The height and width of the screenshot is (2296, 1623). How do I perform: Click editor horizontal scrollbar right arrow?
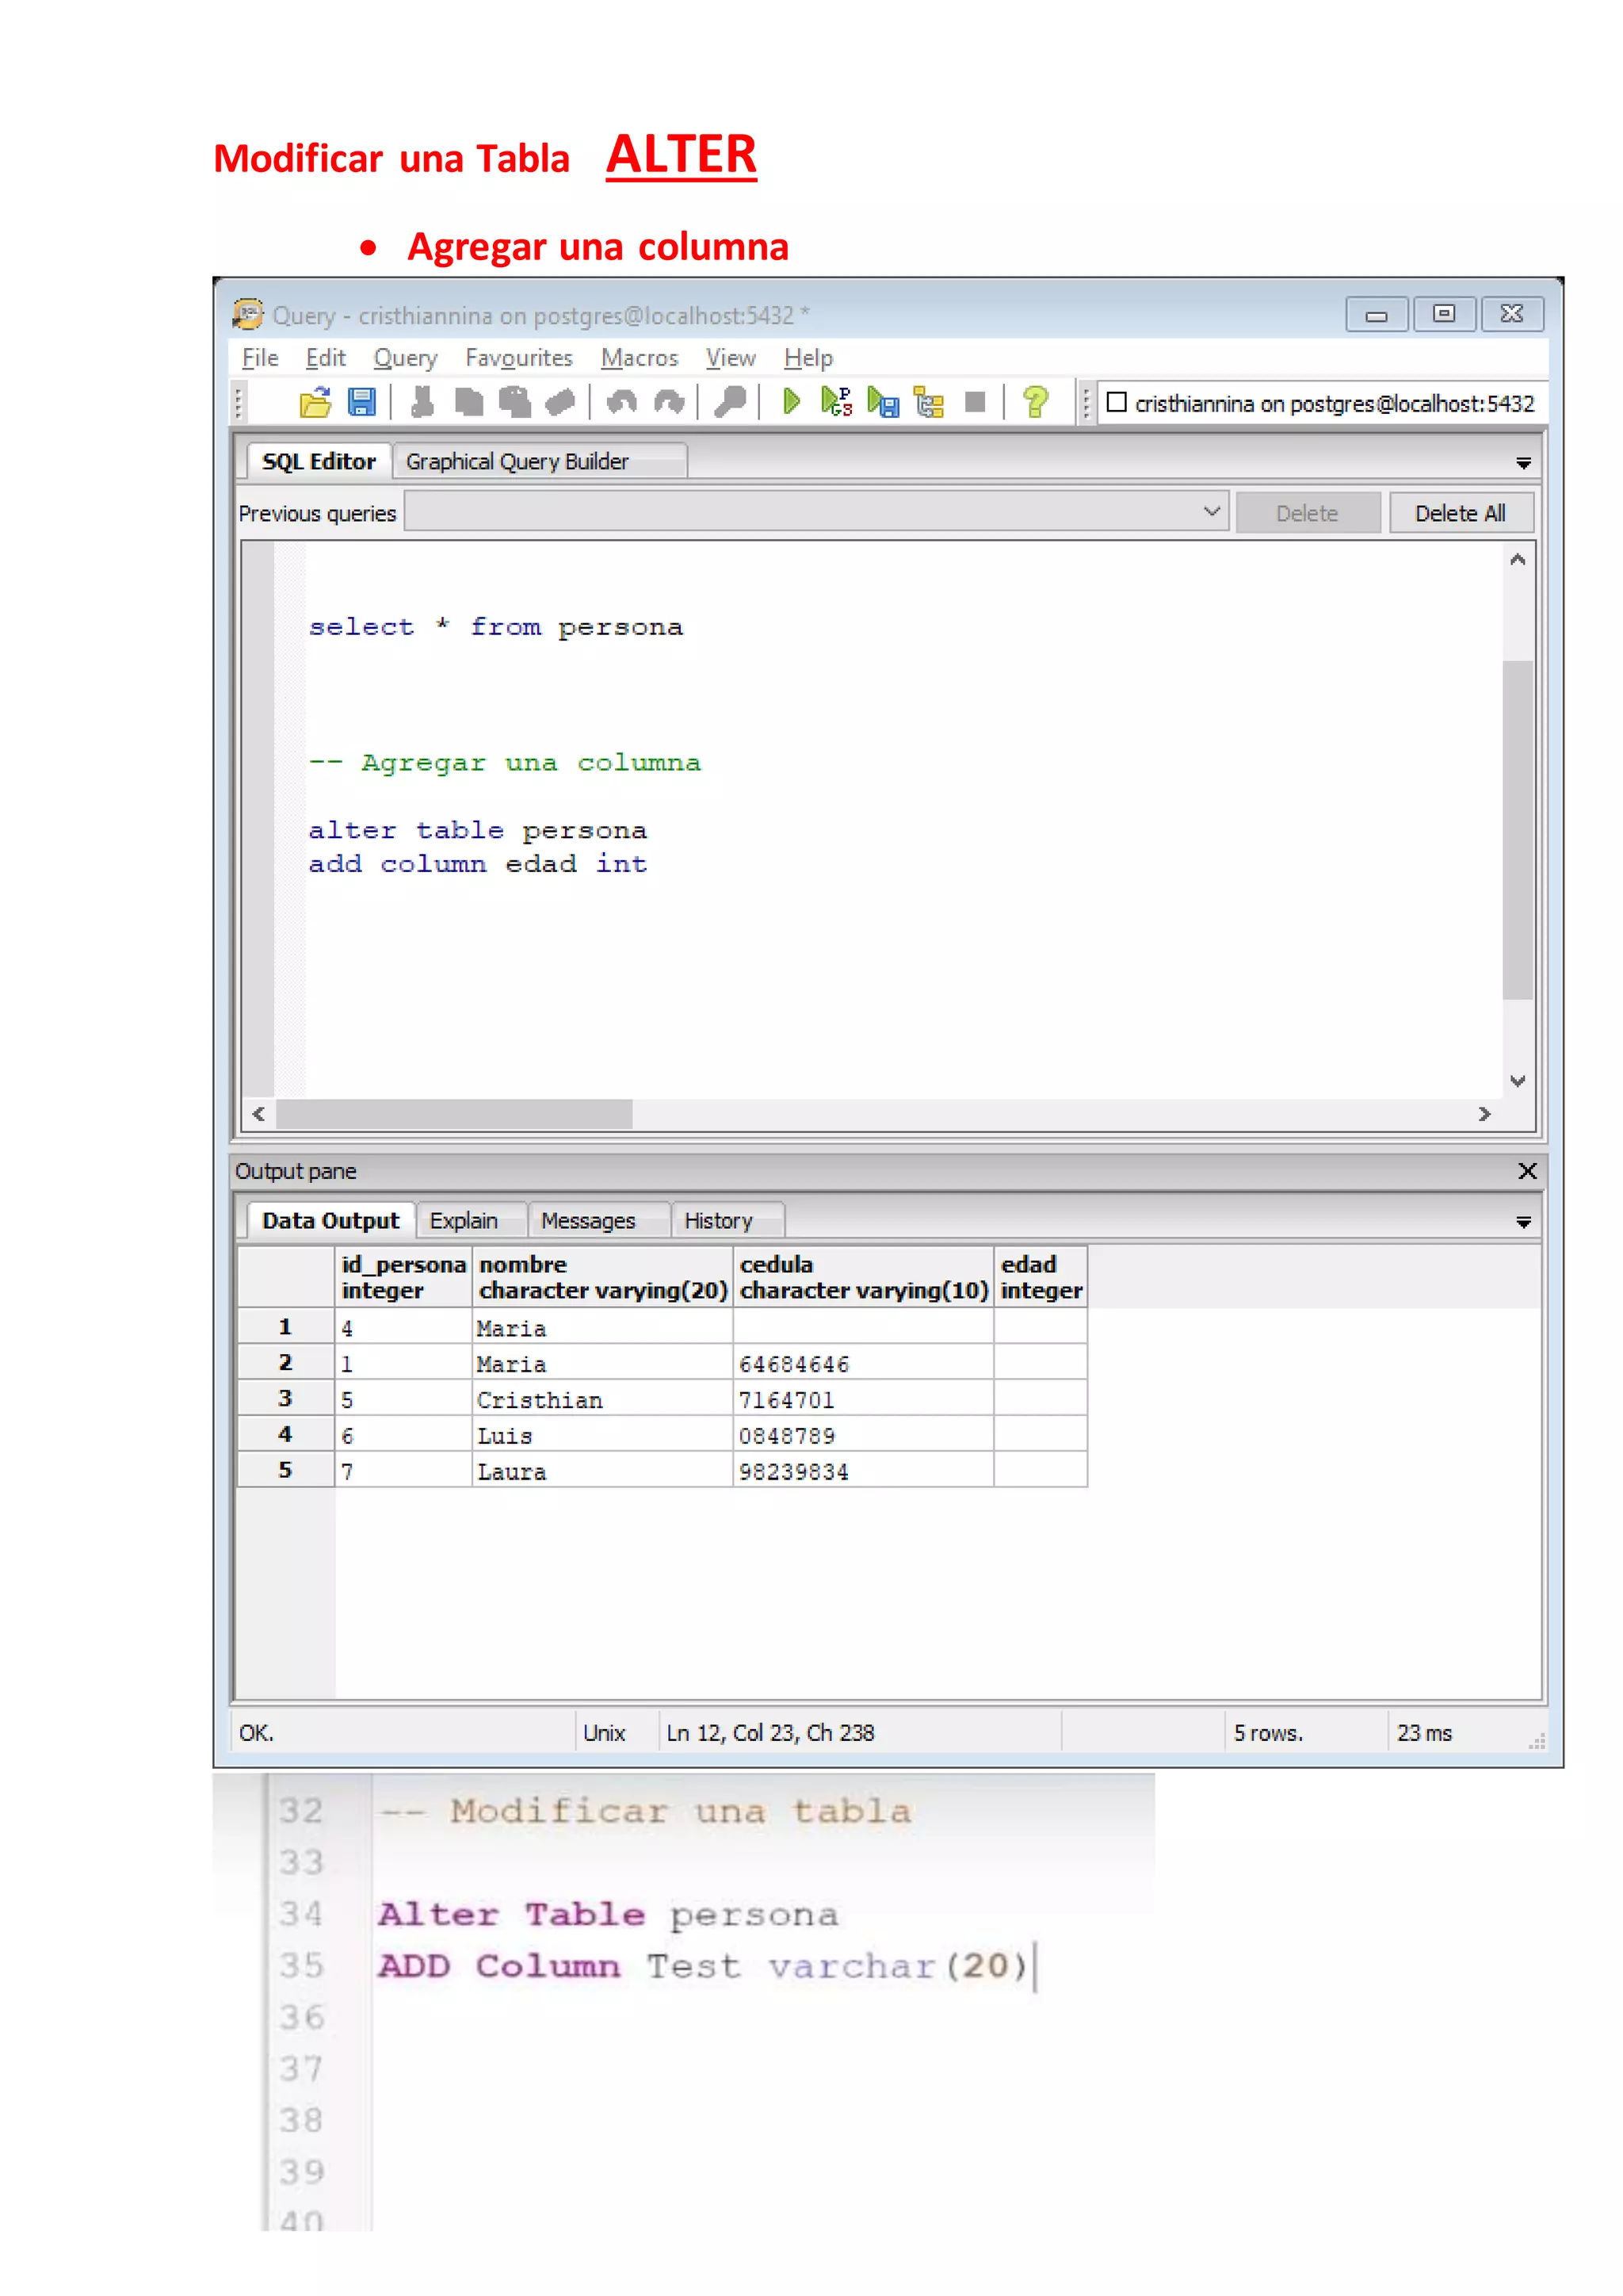pos(1484,1113)
